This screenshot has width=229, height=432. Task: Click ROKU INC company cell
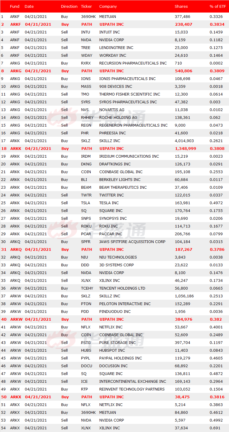[x=109, y=226]
